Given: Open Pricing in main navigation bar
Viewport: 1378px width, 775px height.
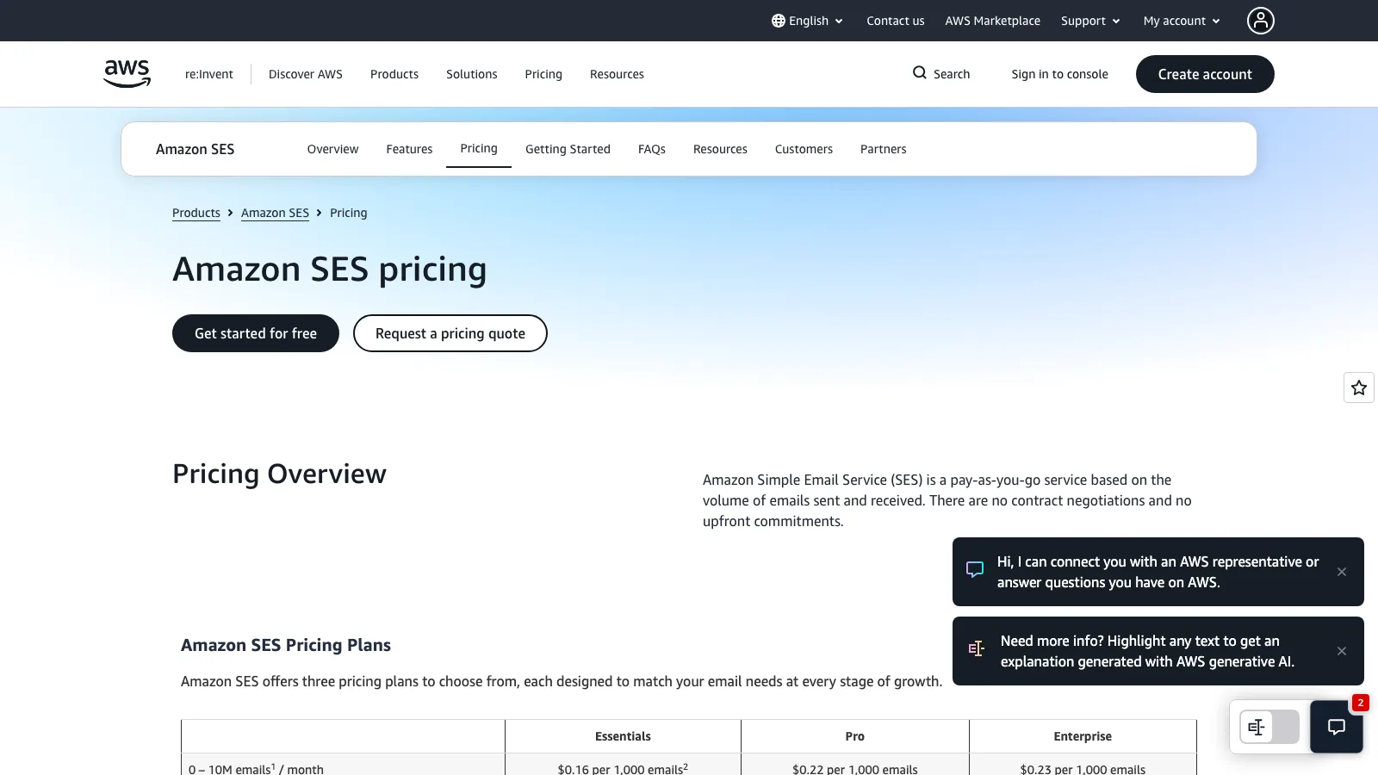Looking at the screenshot, I should point(543,74).
